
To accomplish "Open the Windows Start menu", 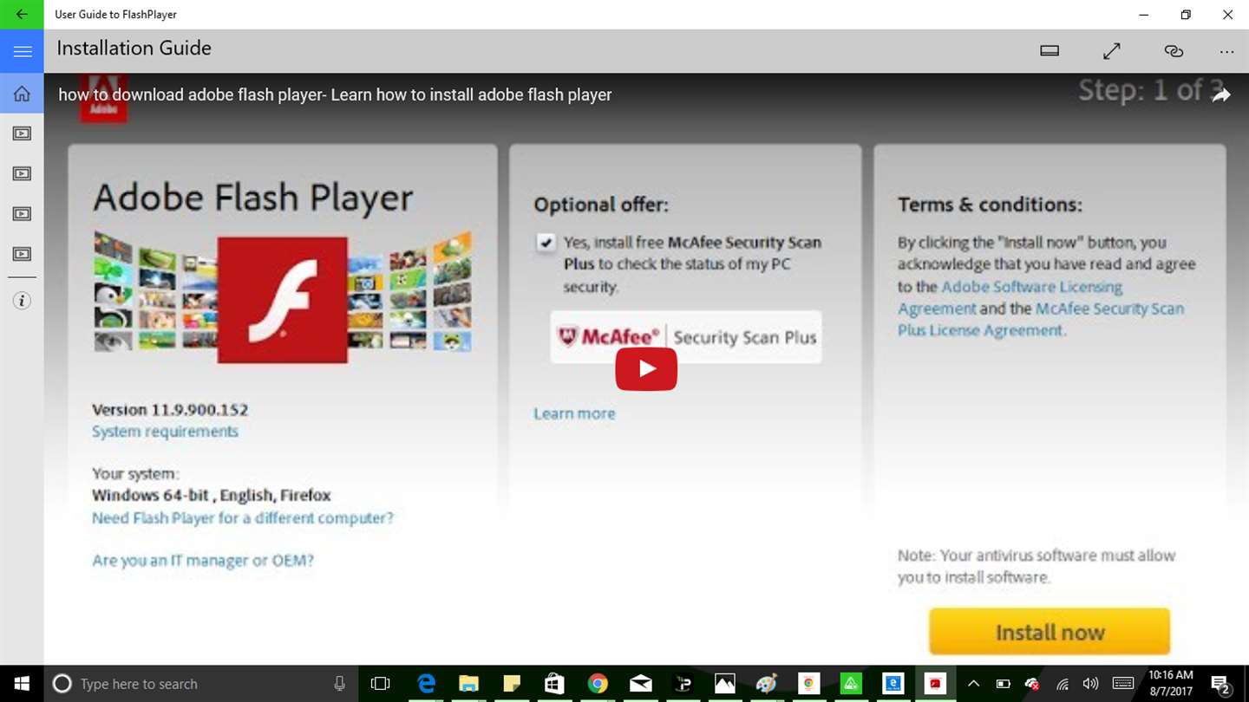I will tap(22, 684).
